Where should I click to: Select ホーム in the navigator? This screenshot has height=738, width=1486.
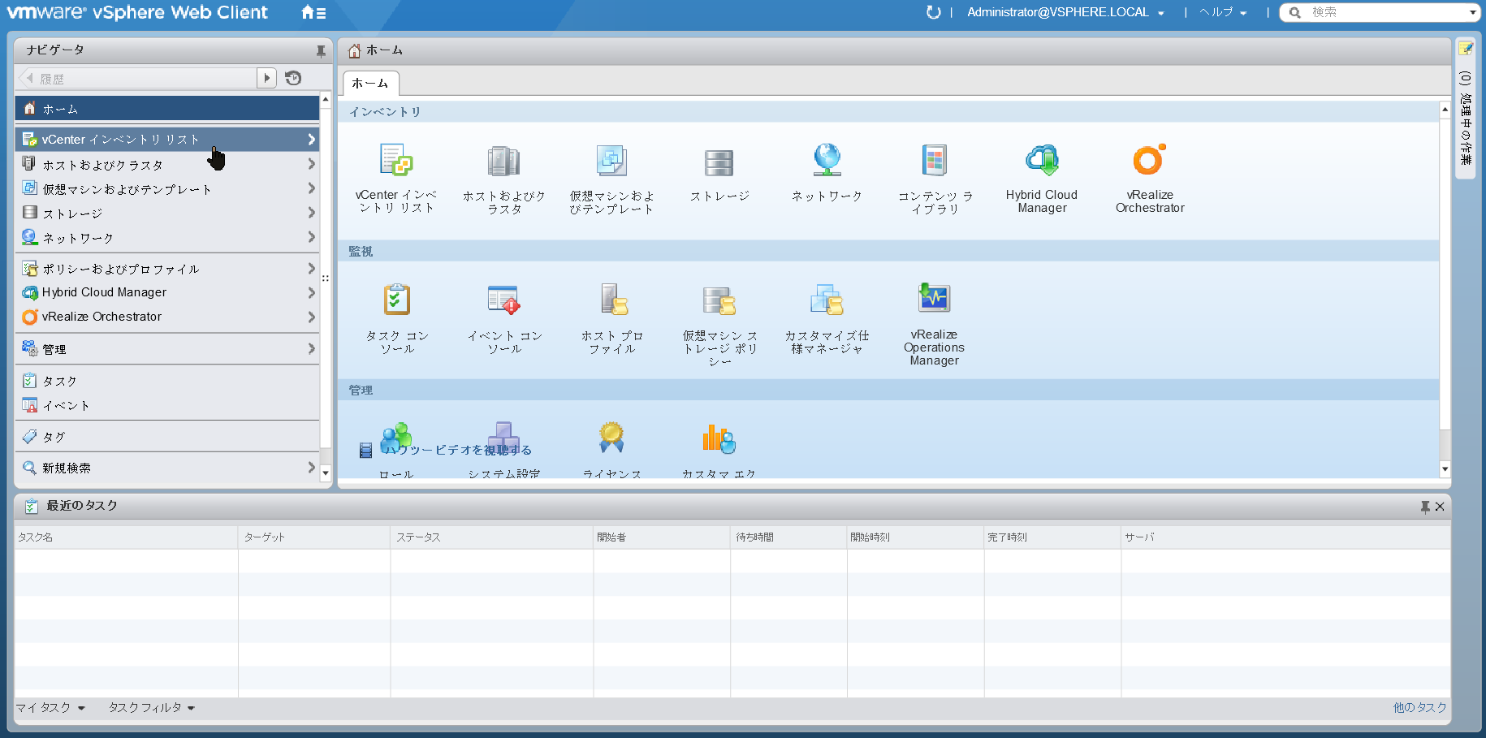167,108
